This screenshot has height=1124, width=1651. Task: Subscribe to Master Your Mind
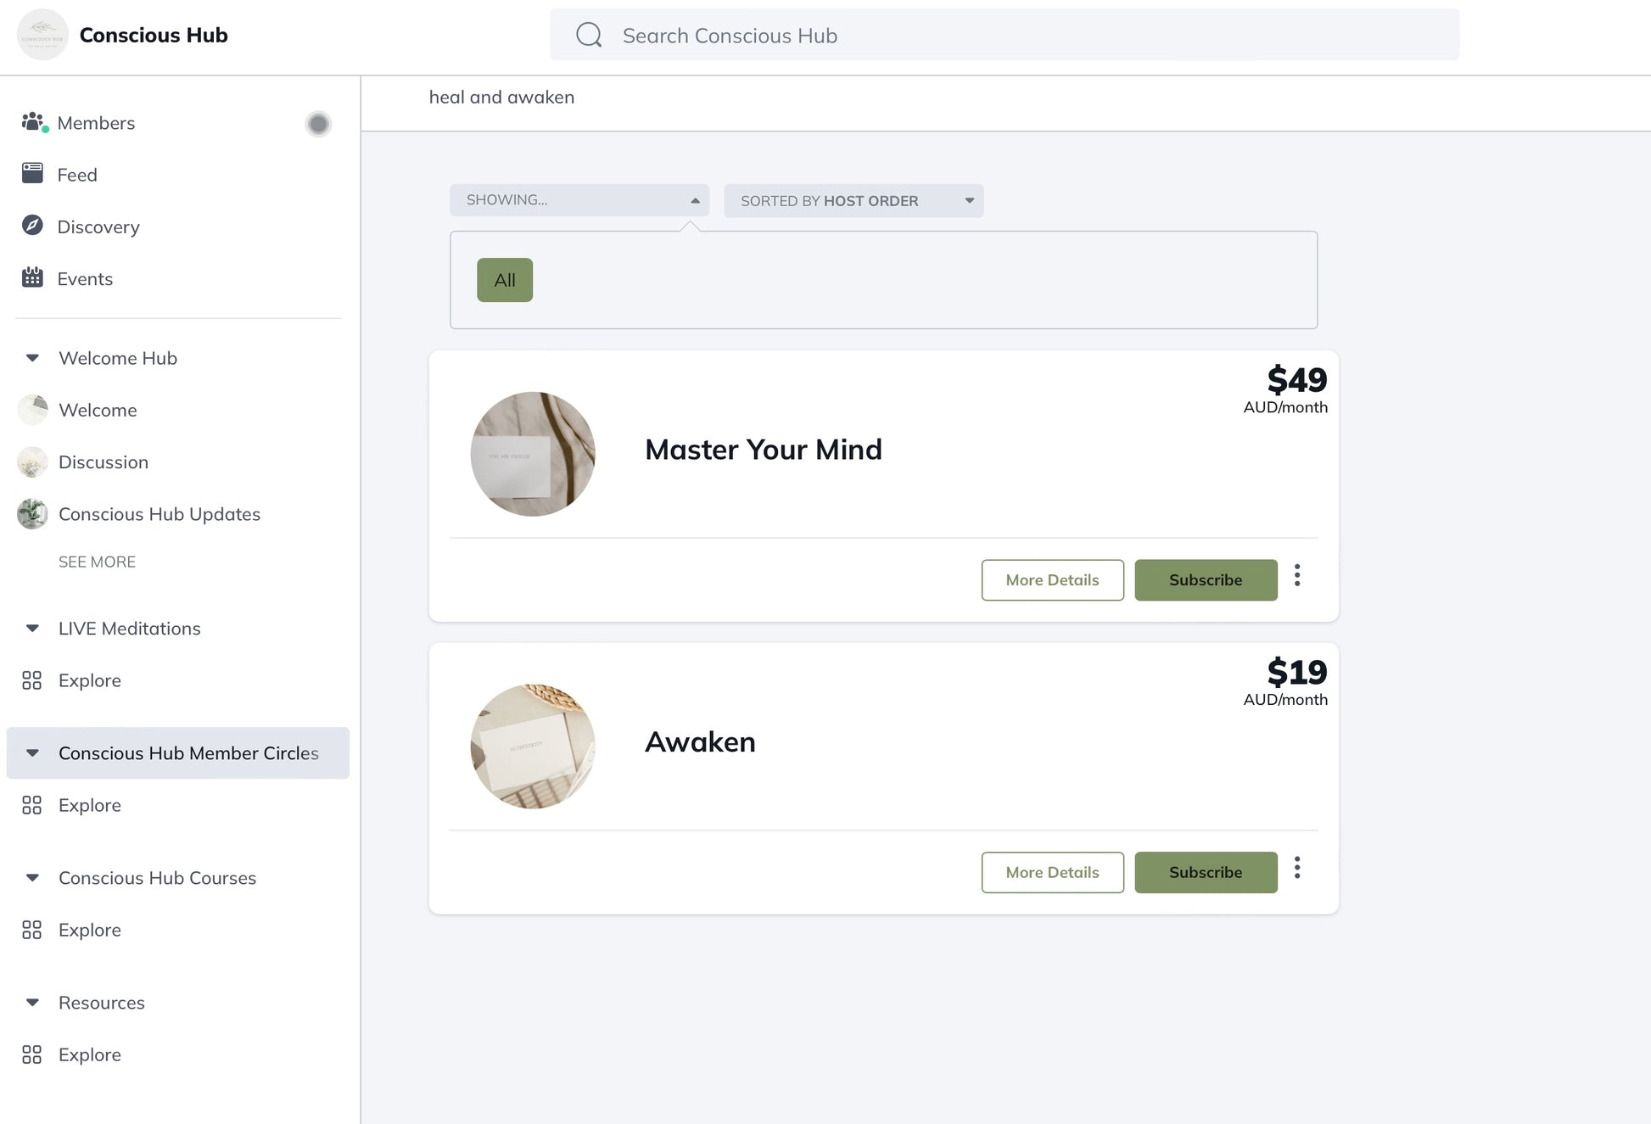1206,580
